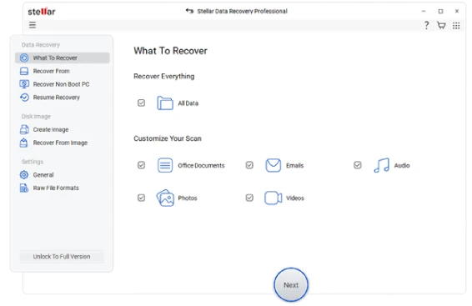Maximize the Stellar window
Viewport: 472px width, 306px height.
click(440, 11)
